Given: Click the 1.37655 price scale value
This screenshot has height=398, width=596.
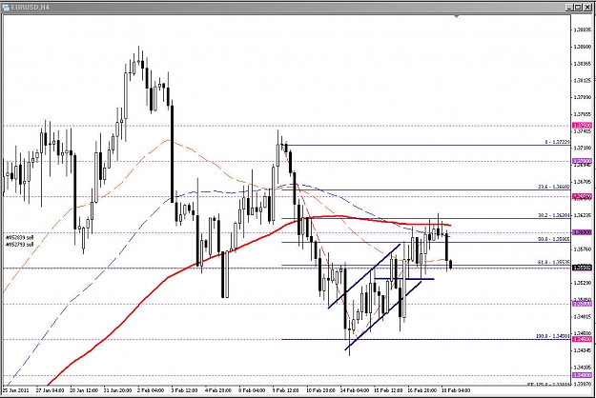Looking at the screenshot, I should [583, 114].
